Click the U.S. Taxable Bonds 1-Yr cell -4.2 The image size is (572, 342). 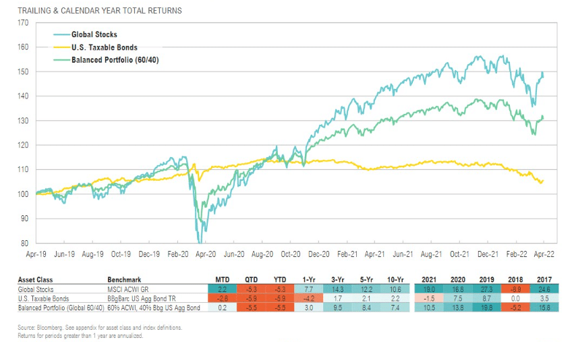pyautogui.click(x=309, y=298)
